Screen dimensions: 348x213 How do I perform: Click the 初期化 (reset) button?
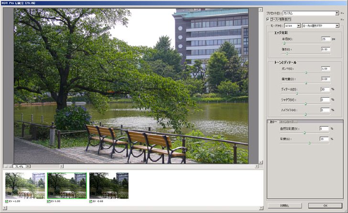click(x=285, y=206)
